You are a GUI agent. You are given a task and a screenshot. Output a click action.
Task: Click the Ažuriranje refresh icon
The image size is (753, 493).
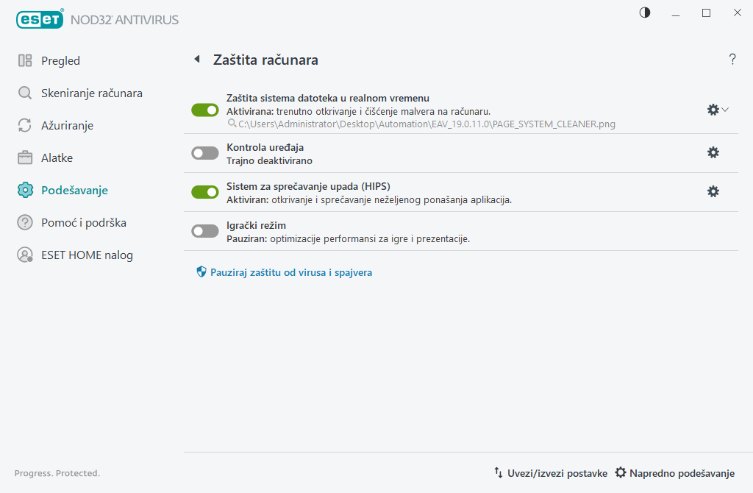point(25,126)
